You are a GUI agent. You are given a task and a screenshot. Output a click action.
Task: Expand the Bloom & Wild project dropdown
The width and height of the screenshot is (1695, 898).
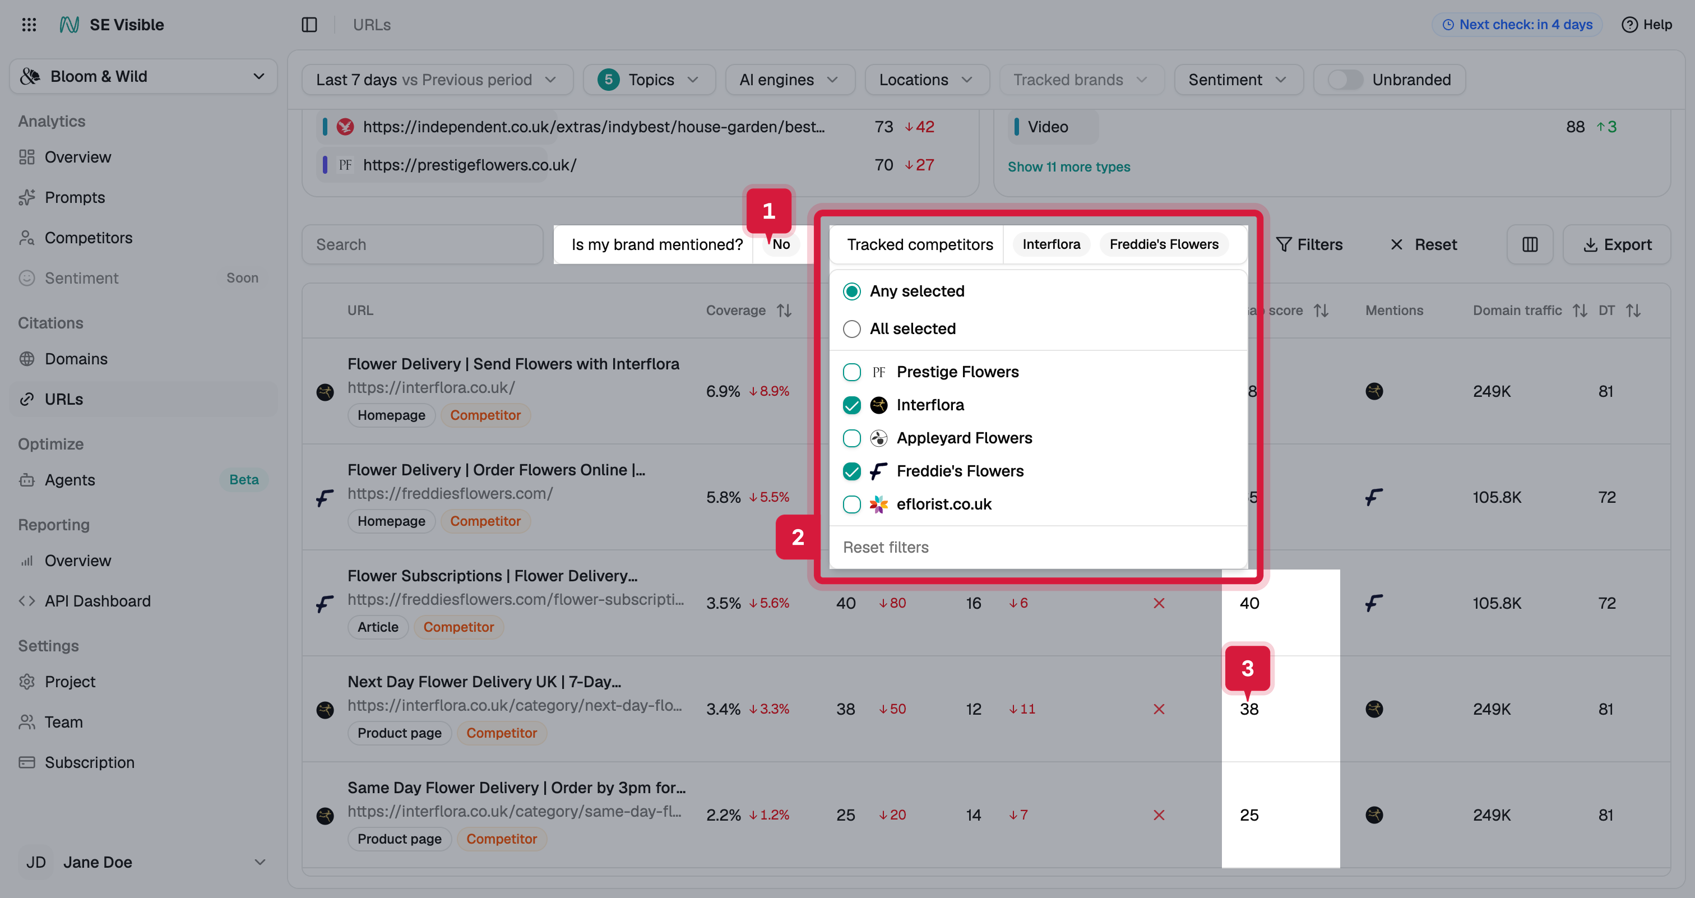point(143,76)
